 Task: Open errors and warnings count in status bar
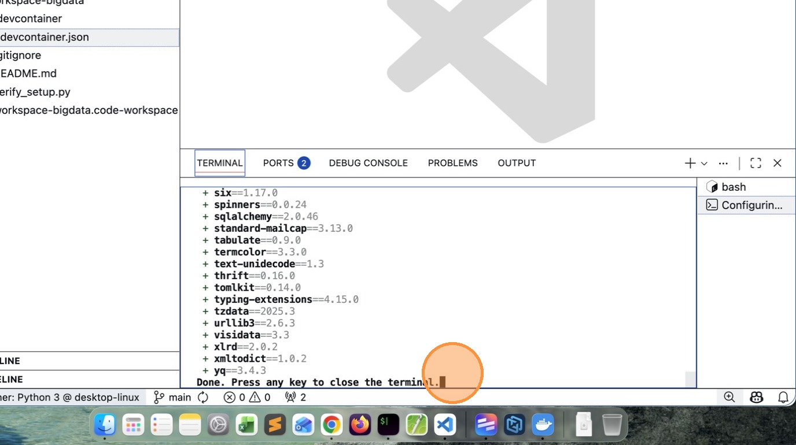click(x=247, y=398)
